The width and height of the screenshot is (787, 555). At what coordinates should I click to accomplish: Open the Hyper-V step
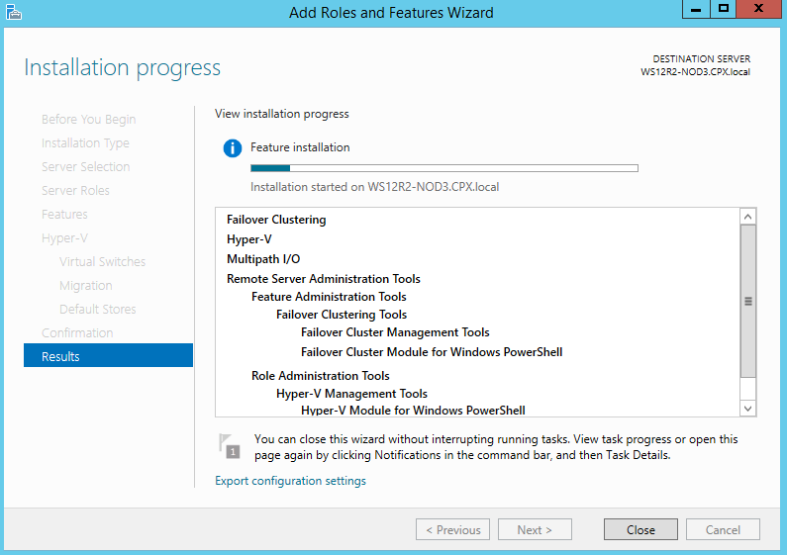64,237
